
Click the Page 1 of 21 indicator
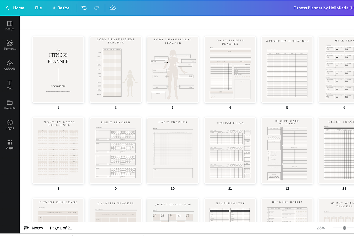pos(61,228)
